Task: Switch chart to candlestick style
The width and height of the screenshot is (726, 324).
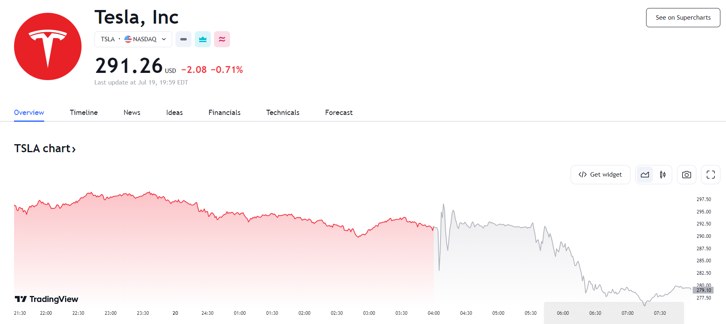Action: click(x=663, y=175)
